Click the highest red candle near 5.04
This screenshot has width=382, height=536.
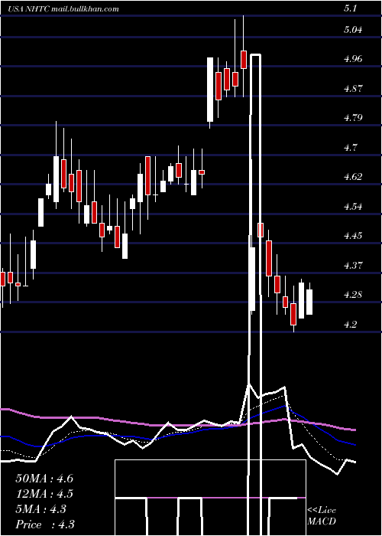(244, 60)
